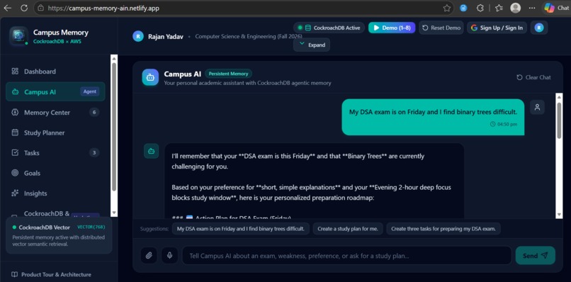The width and height of the screenshot is (571, 282).
Task: Click the Tasks checkbox icon
Action: (x=15, y=152)
